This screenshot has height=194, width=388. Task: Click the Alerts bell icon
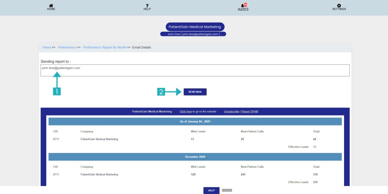click(x=242, y=6)
